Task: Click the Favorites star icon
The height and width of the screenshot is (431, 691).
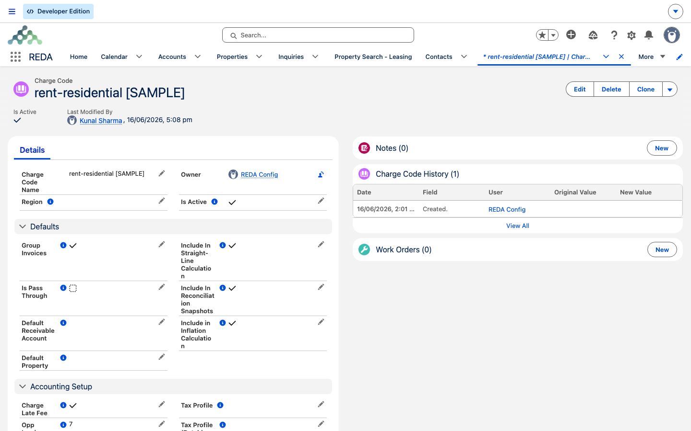Action: (x=542, y=35)
